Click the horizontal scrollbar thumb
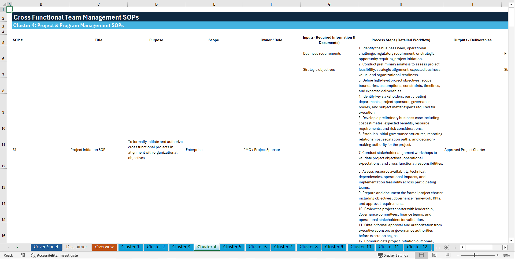Viewport: 515px width, 259px height. click(479, 247)
